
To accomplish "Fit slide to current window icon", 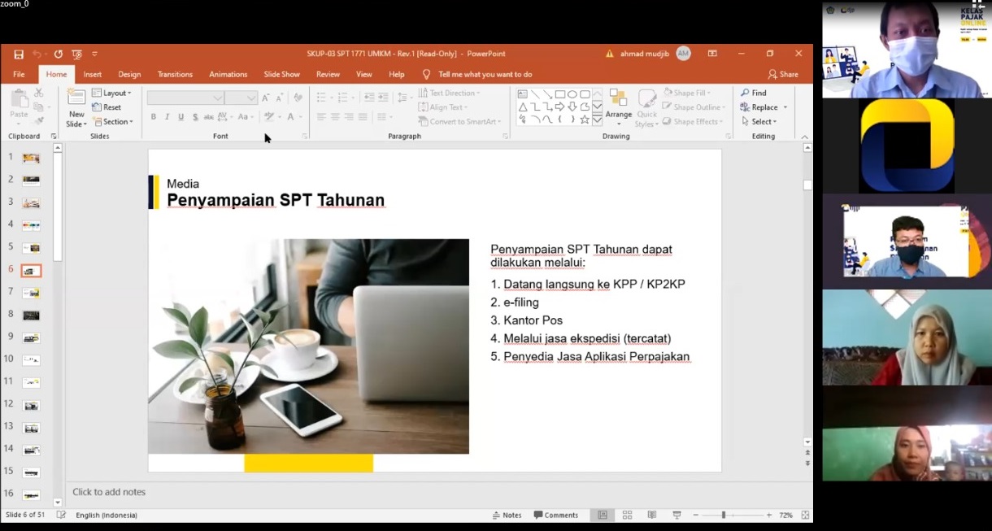I will tap(805, 516).
